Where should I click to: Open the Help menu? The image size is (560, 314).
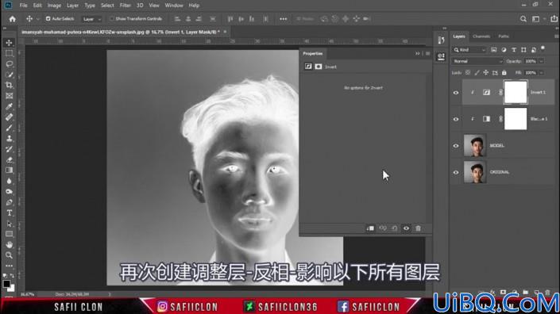(x=194, y=6)
